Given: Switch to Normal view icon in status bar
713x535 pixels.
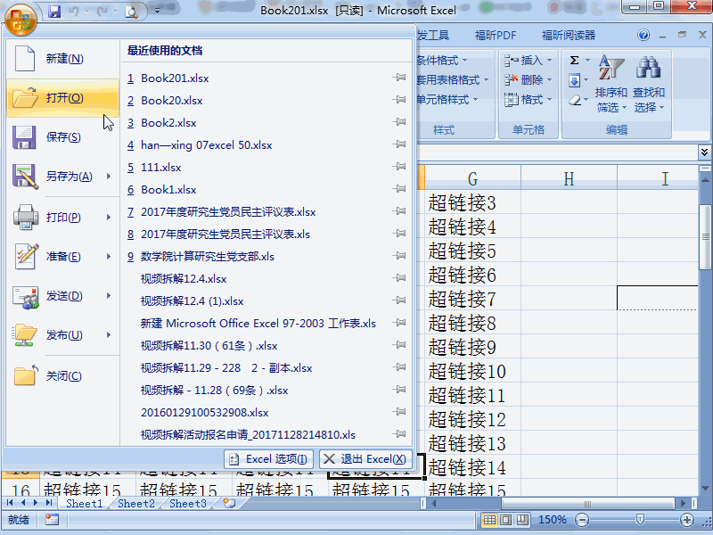Looking at the screenshot, I should (489, 520).
